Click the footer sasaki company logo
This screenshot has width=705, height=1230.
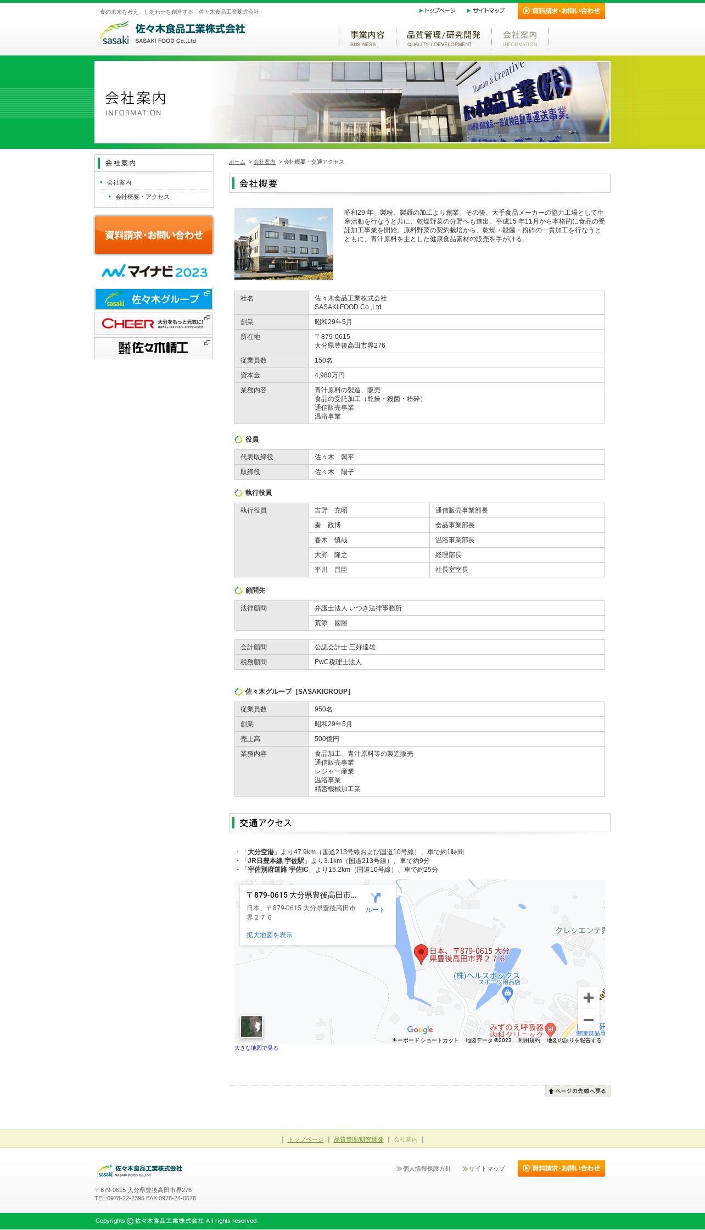[x=140, y=1170]
